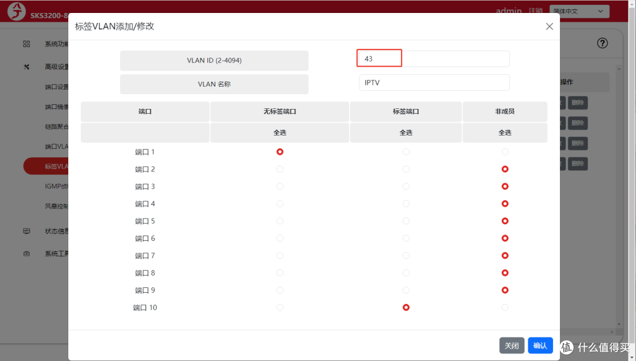636x361 pixels.
Task: Click the 关闭 close button
Action: [512, 346]
